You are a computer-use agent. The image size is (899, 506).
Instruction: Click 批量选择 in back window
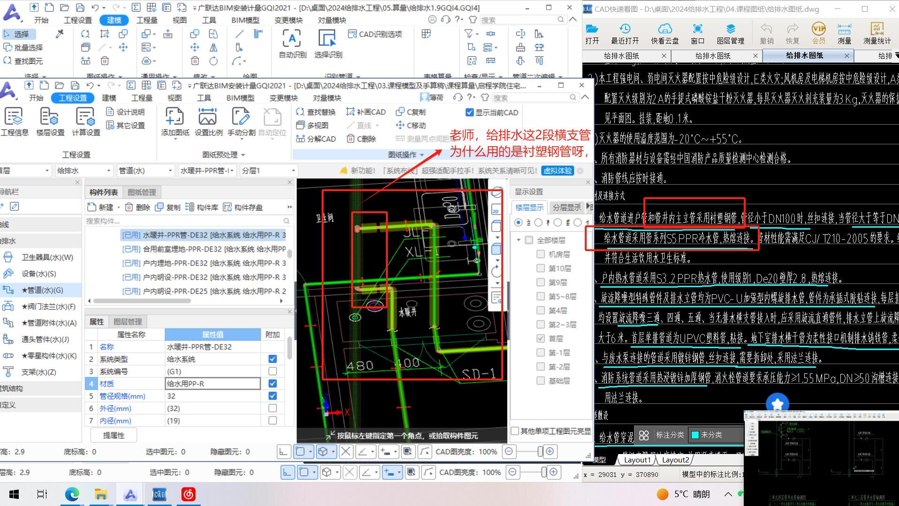pos(23,47)
